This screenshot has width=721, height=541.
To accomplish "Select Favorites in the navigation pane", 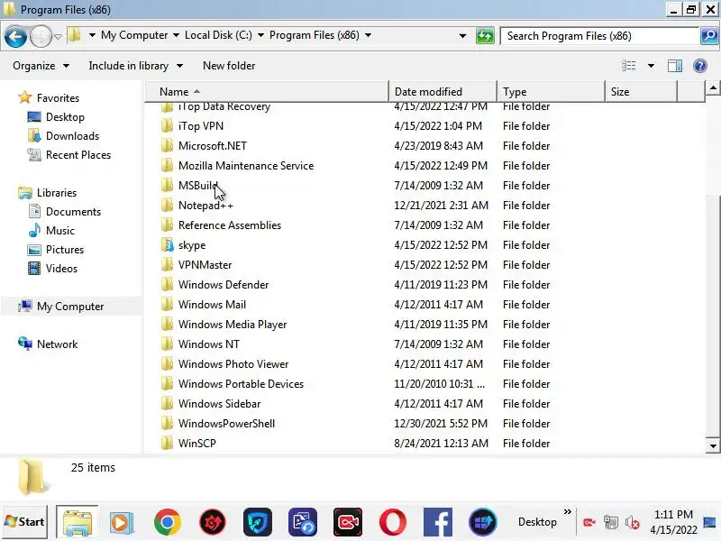I will click(x=58, y=98).
